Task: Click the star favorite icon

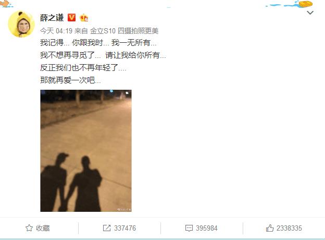Action: [29, 228]
